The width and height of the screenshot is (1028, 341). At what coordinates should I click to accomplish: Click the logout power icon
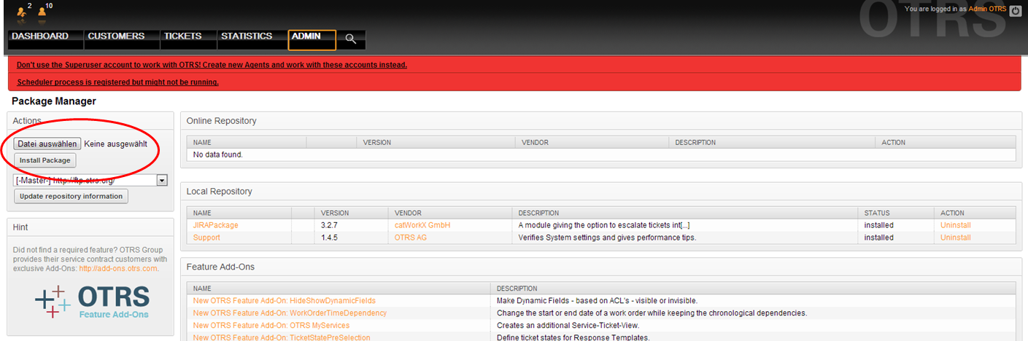point(1015,9)
